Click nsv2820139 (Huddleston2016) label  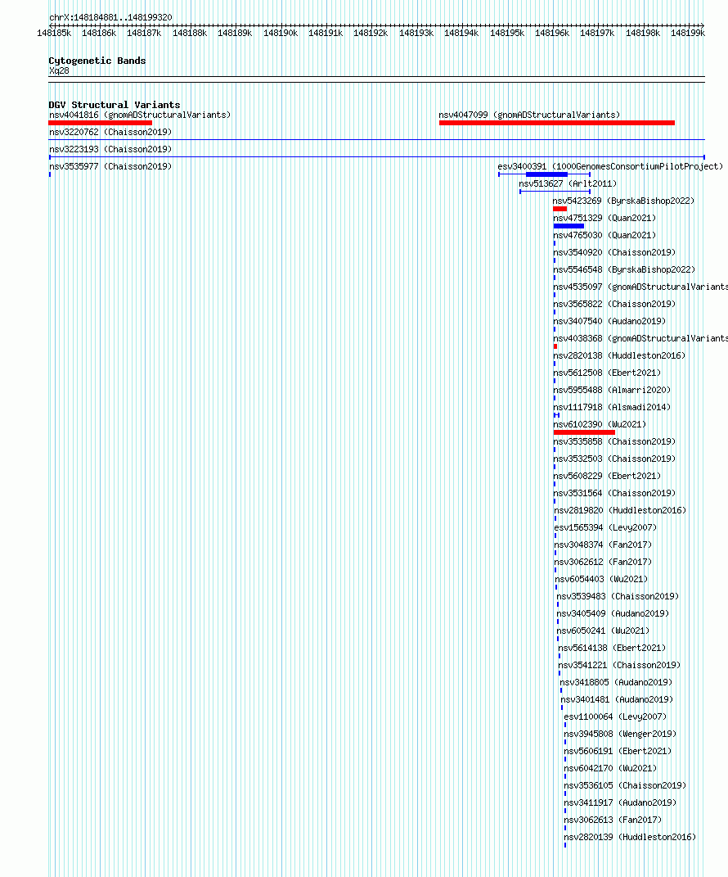point(630,838)
